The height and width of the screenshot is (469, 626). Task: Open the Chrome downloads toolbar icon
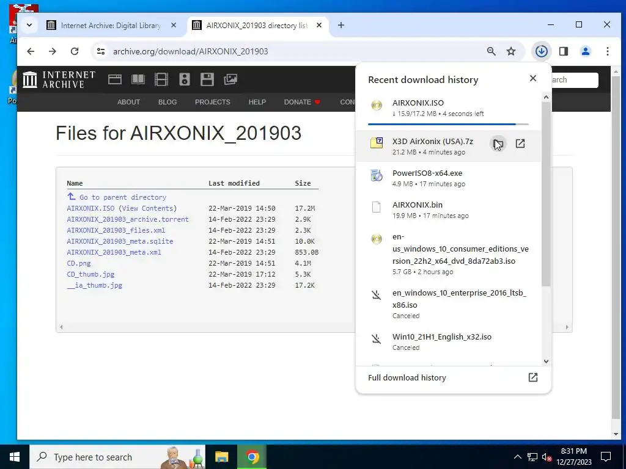[x=542, y=51]
